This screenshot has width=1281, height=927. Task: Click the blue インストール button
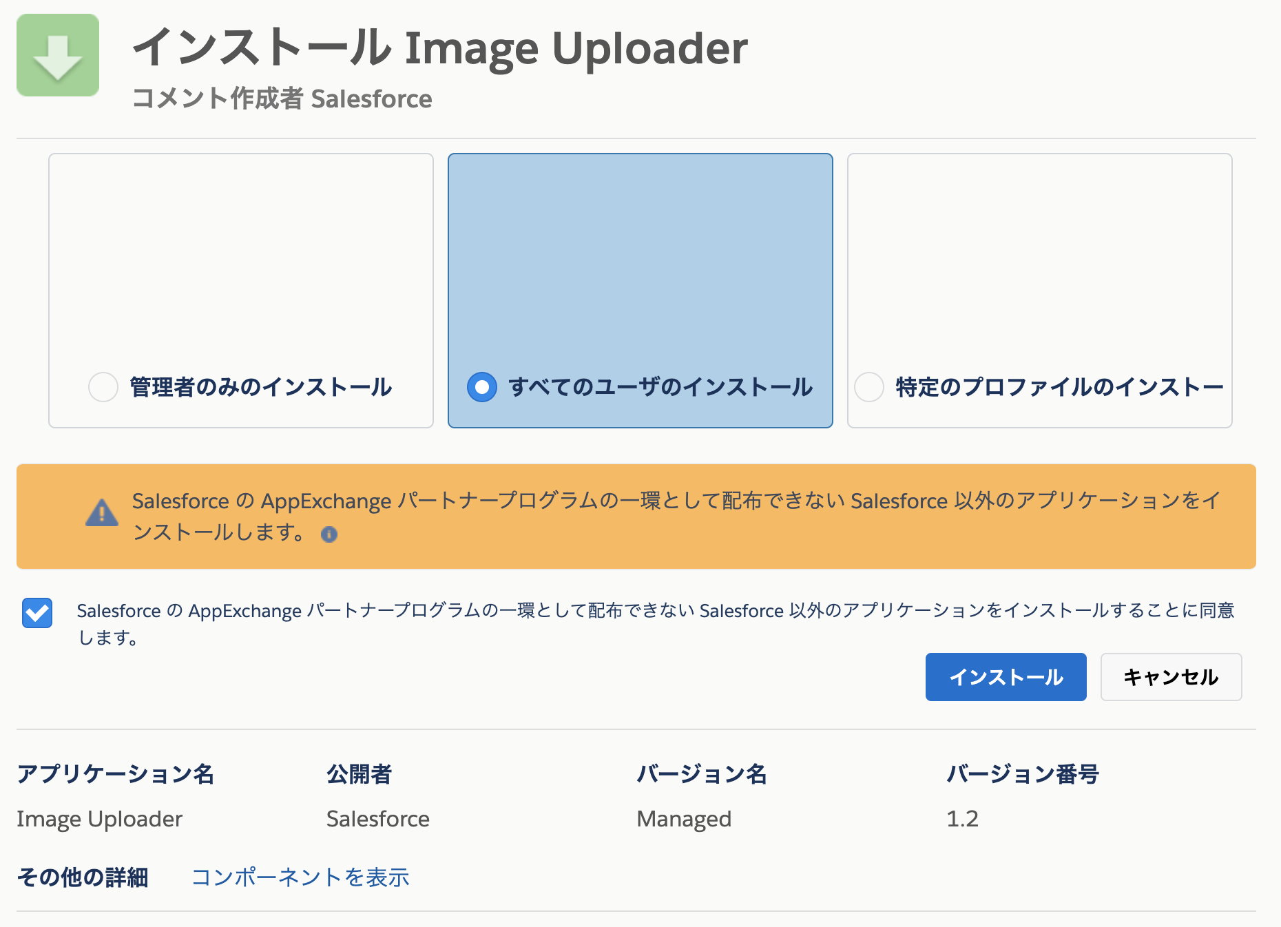(x=1006, y=677)
